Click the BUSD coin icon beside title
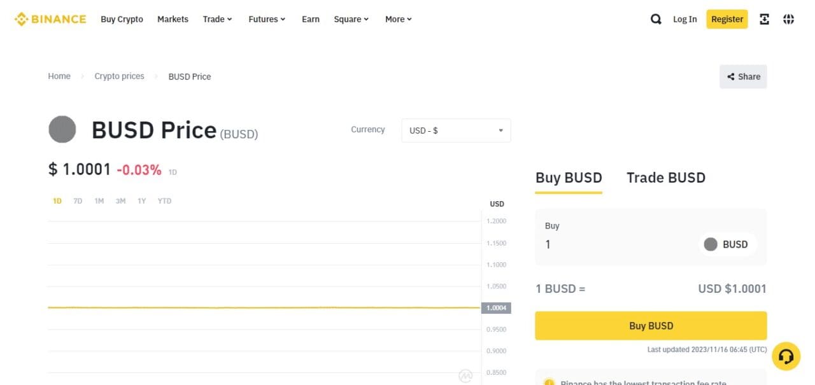This screenshot has height=385, width=815. pyautogui.click(x=62, y=130)
